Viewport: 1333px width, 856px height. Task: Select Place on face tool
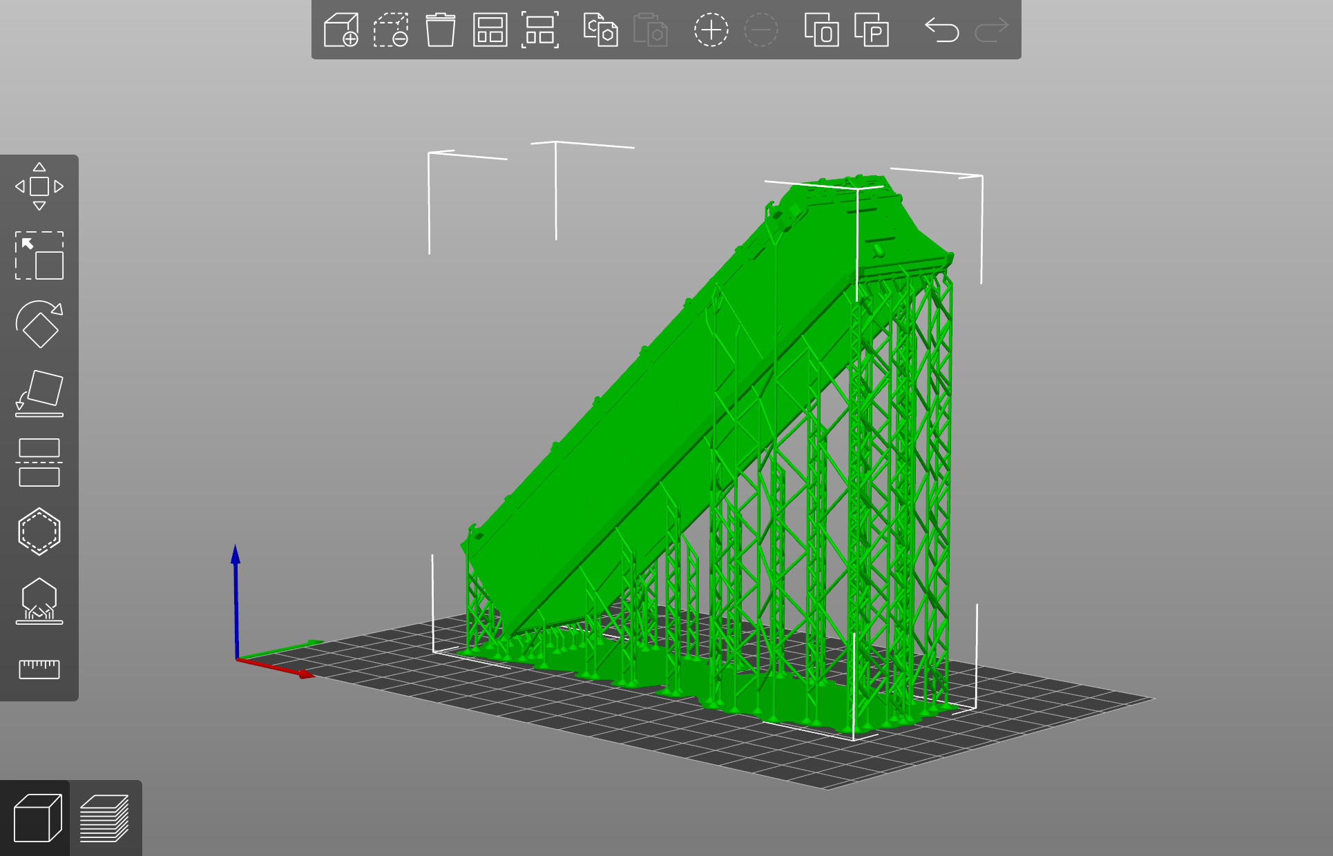click(39, 393)
